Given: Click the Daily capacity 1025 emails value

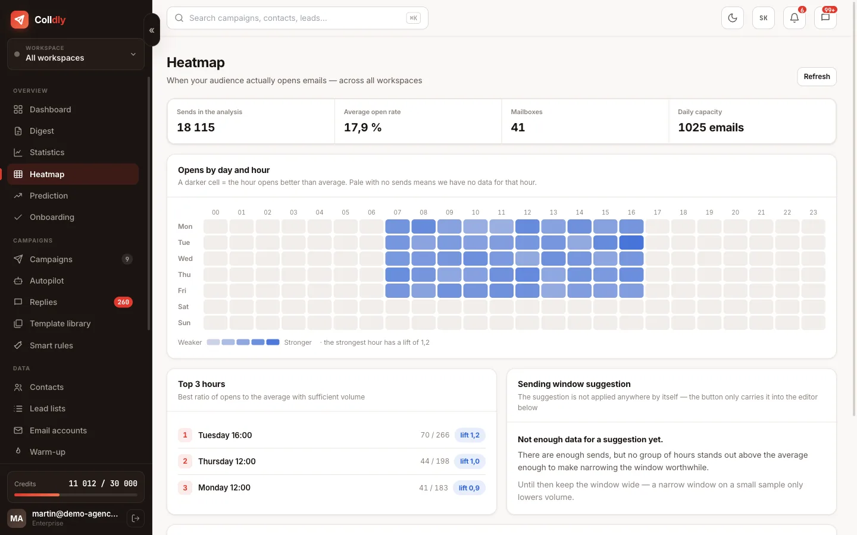Looking at the screenshot, I should click(711, 128).
